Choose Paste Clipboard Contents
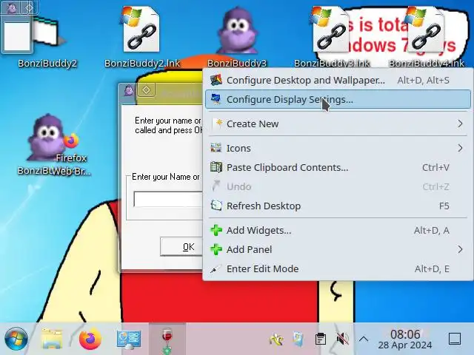 click(338, 168)
